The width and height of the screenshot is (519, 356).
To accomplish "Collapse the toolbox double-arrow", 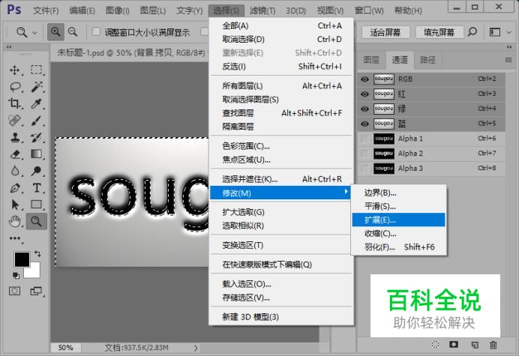I will 9,47.
